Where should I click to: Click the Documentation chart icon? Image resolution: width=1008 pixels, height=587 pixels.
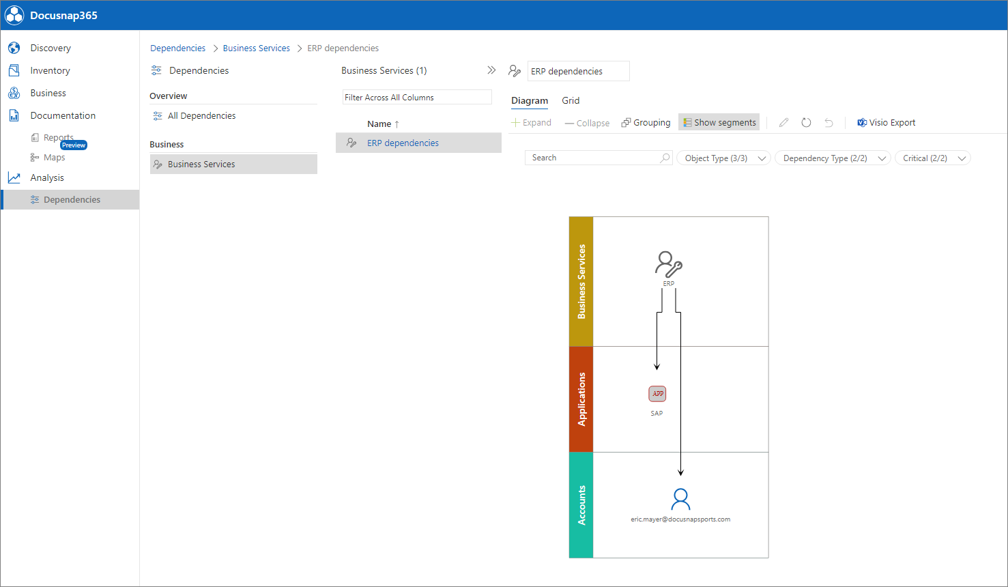click(x=14, y=115)
